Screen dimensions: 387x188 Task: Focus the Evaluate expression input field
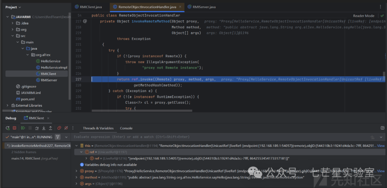tap(220, 137)
